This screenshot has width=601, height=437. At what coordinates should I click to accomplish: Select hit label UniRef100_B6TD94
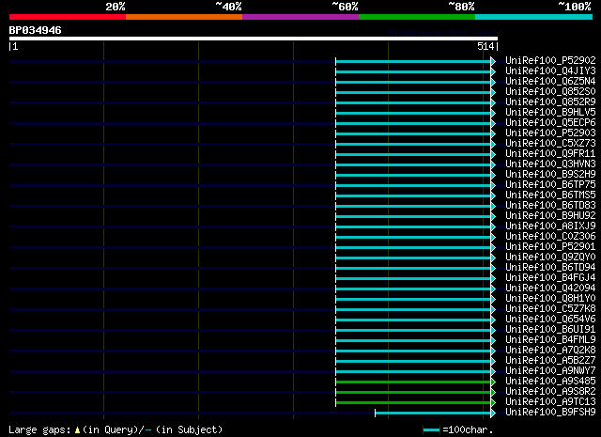[550, 268]
